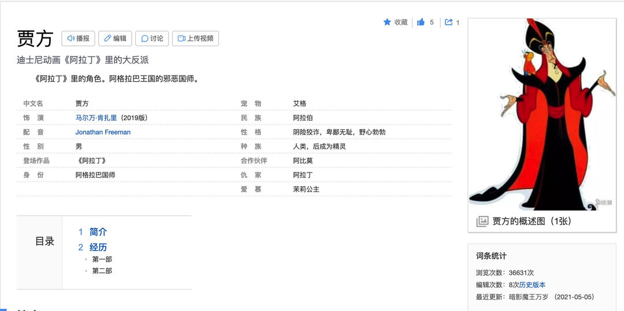Click the value 阿拉丁 in 仇家 row
624x311 pixels.
click(303, 175)
